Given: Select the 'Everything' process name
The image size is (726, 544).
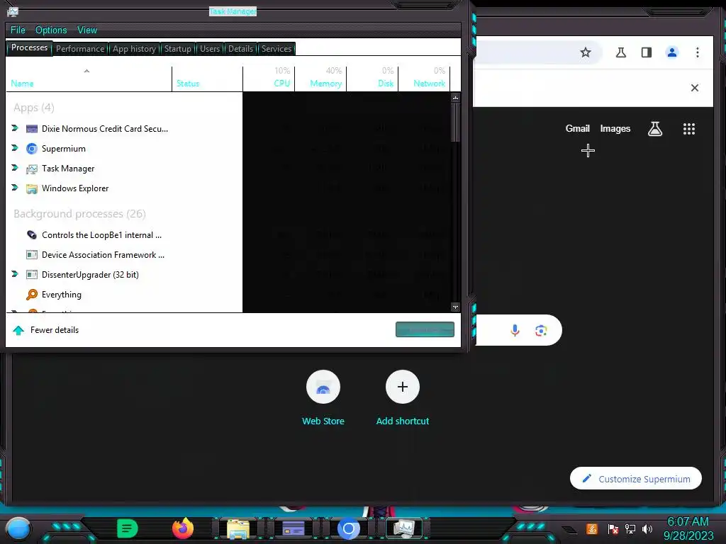Looking at the screenshot, I should (62, 295).
